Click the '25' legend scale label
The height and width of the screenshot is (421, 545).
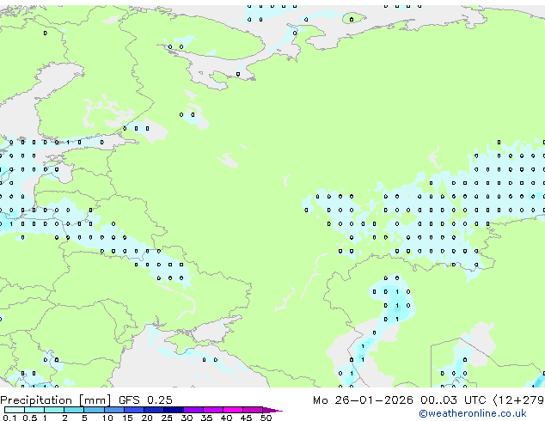point(167,418)
